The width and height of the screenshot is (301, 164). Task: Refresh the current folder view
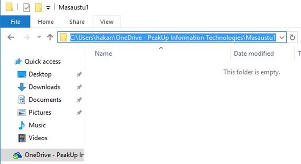(x=292, y=37)
